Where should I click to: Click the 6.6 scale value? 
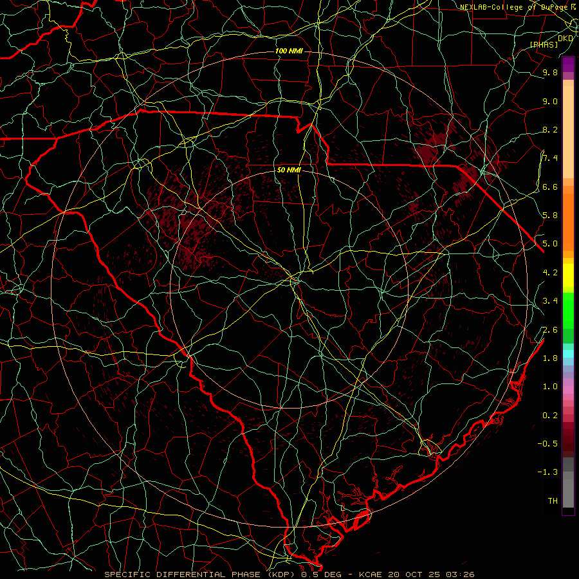pyautogui.click(x=550, y=187)
